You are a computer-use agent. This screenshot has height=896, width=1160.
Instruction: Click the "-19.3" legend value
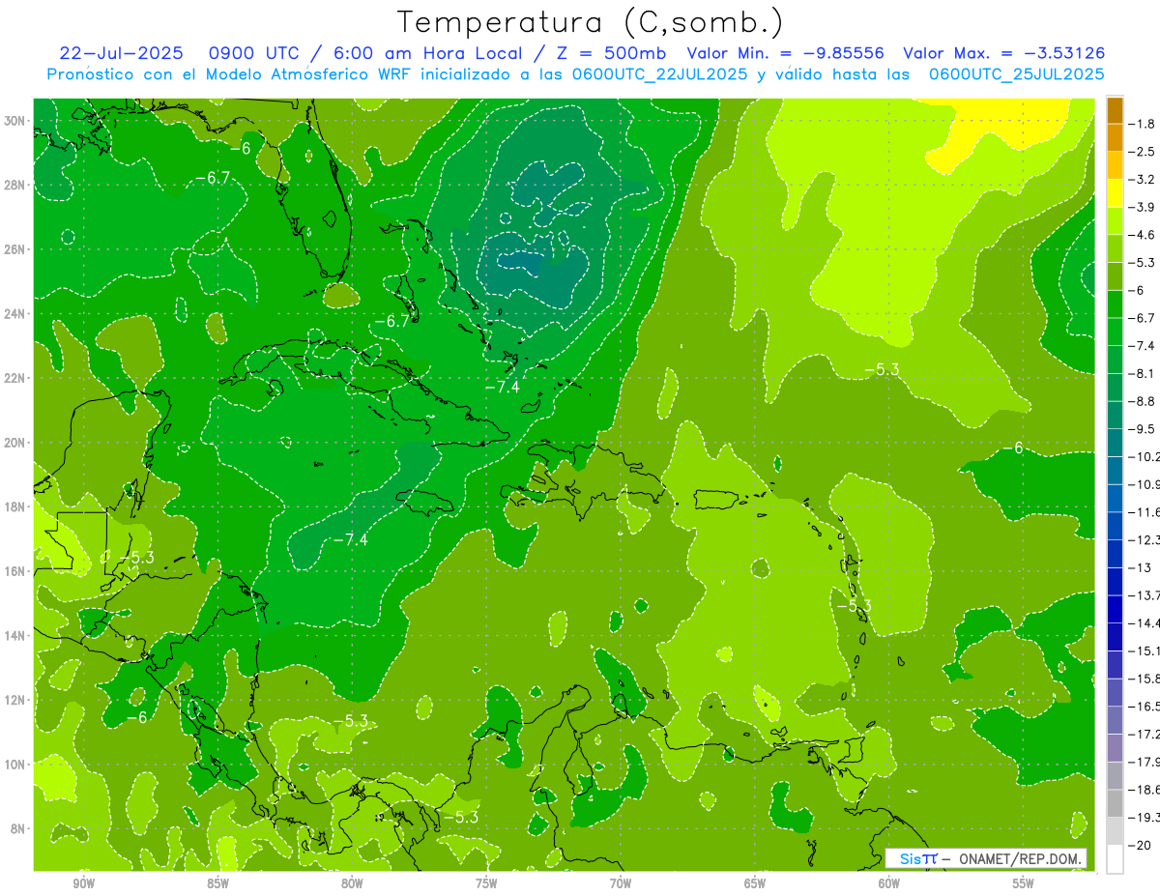(x=1145, y=817)
